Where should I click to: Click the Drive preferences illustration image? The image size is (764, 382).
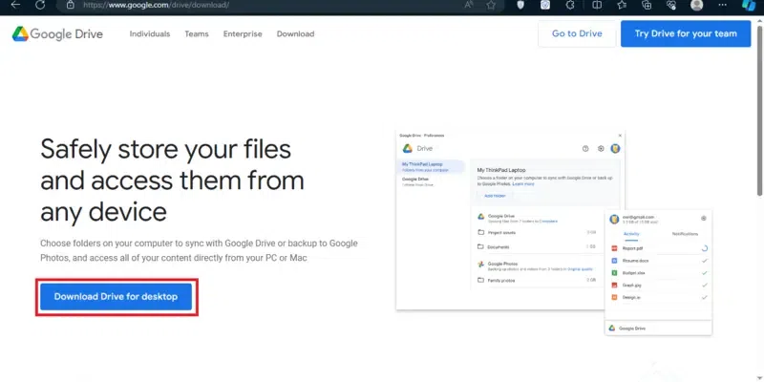554,233
